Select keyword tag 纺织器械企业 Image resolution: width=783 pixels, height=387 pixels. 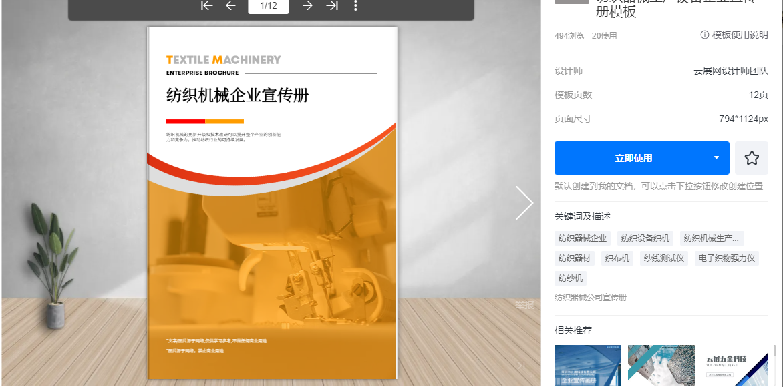pos(583,238)
